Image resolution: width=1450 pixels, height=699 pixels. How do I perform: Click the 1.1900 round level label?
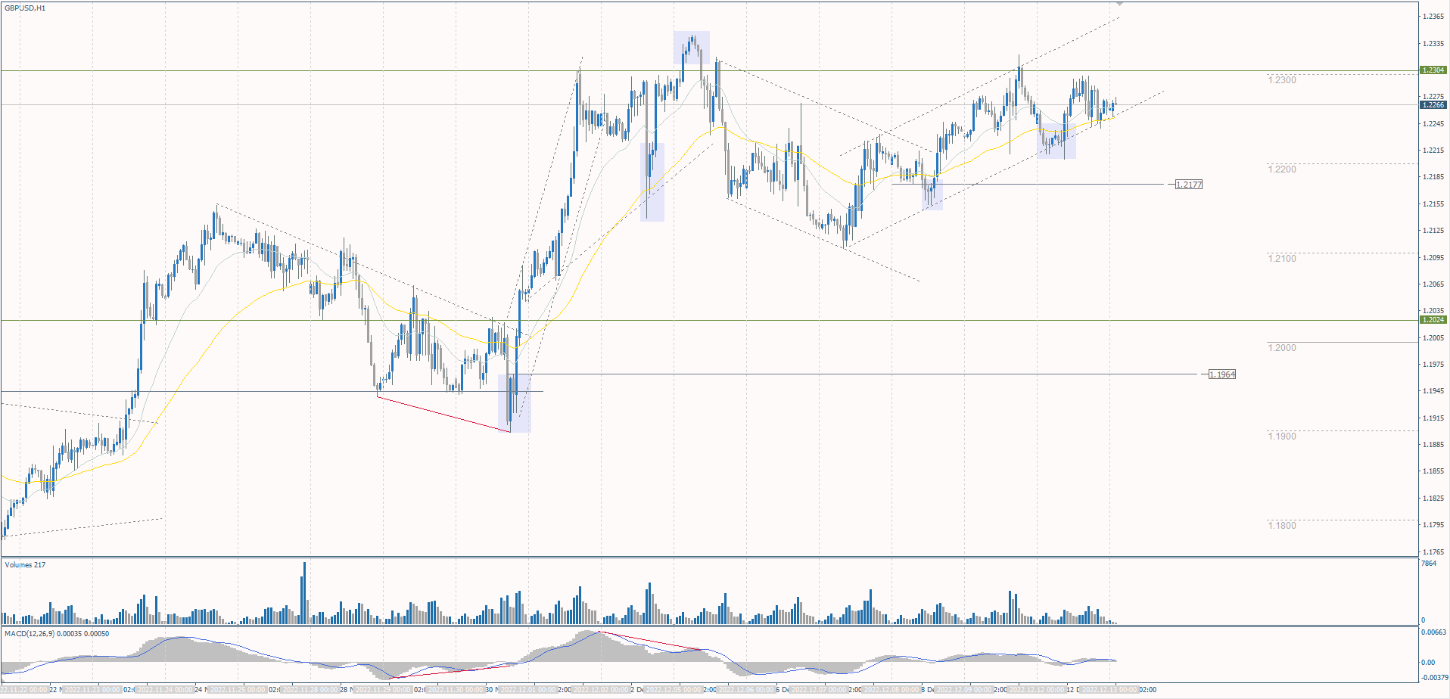(x=1282, y=436)
